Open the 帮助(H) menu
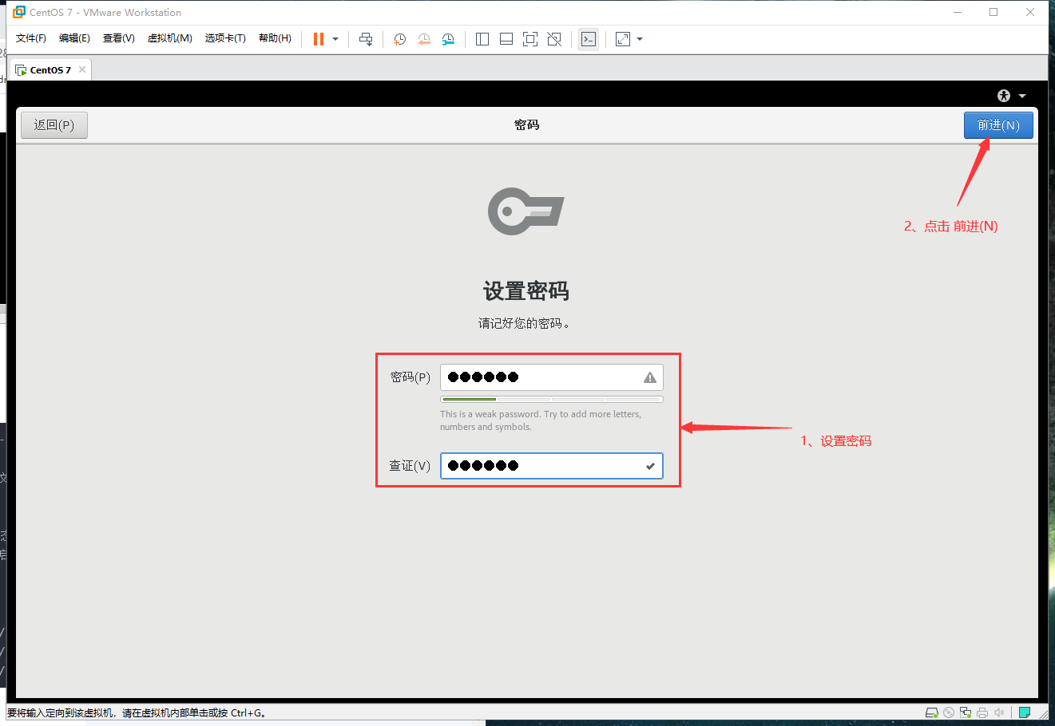 pyautogui.click(x=275, y=38)
